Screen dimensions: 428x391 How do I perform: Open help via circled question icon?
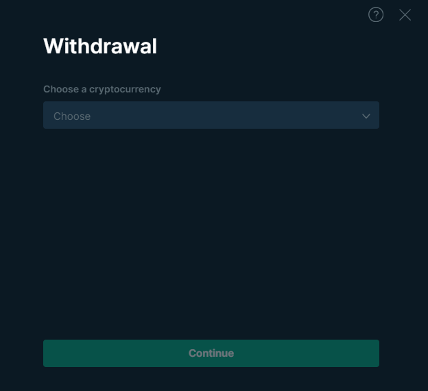(x=376, y=14)
